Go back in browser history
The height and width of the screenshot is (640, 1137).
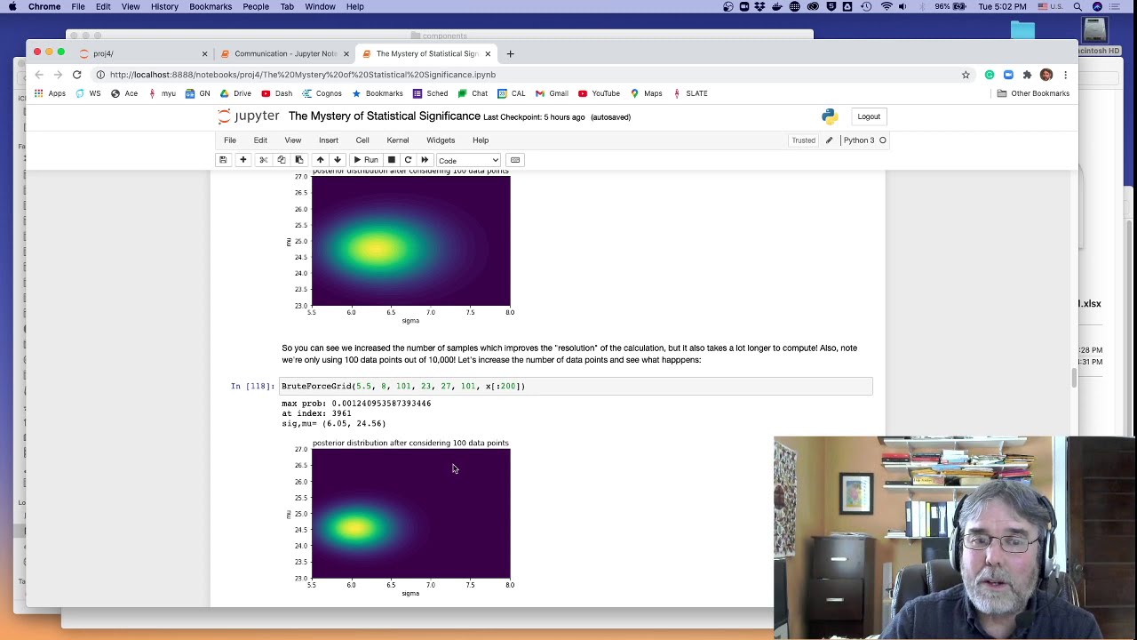39,75
